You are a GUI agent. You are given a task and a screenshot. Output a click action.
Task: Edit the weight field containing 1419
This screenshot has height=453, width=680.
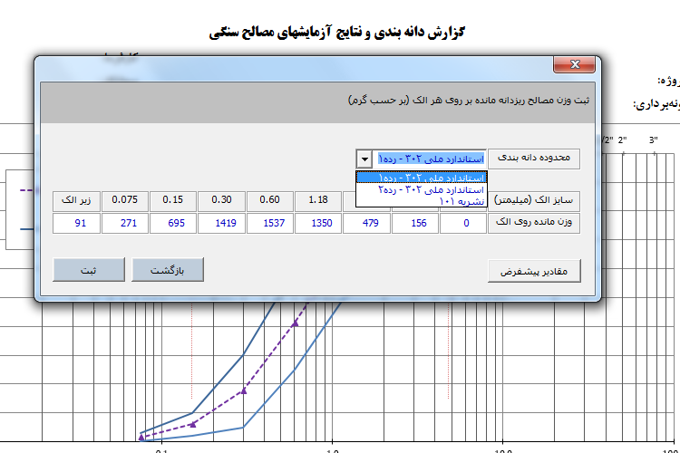[x=221, y=223]
